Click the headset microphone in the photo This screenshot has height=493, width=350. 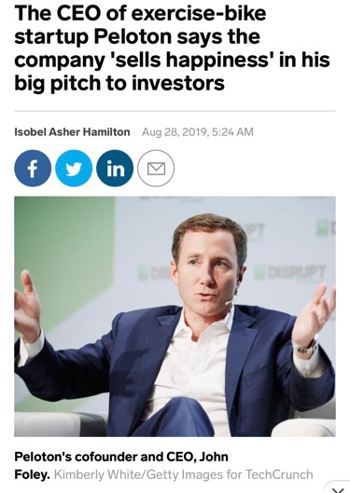(x=230, y=301)
